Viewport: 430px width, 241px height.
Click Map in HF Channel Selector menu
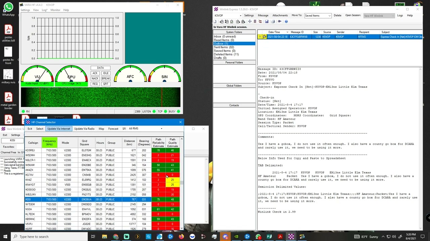point(101,129)
